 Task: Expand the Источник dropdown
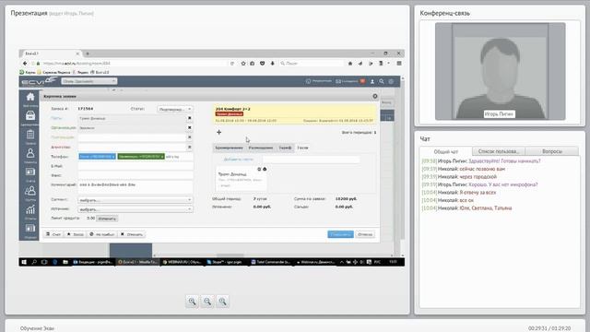pyautogui.click(x=136, y=209)
